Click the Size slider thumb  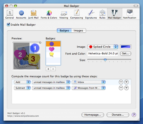(x=105, y=60)
